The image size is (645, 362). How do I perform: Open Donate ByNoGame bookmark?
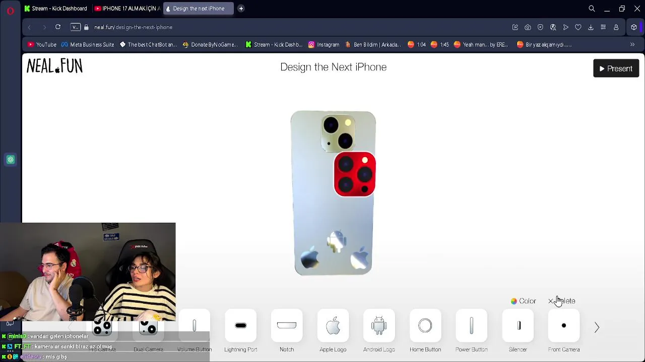(210, 45)
